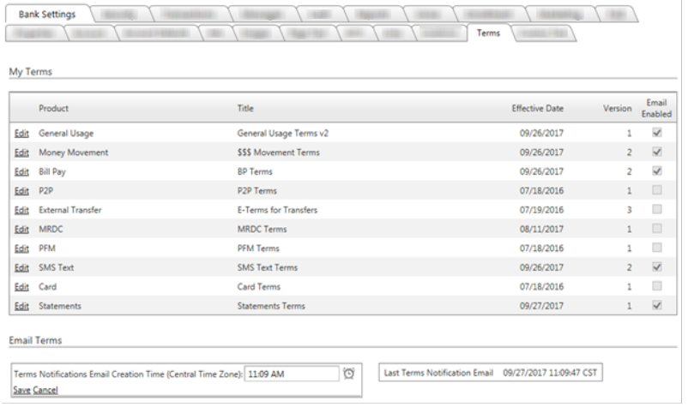This screenshot has height=407, width=688.
Task: Click the clock icon beside creation time
Action: point(349,373)
